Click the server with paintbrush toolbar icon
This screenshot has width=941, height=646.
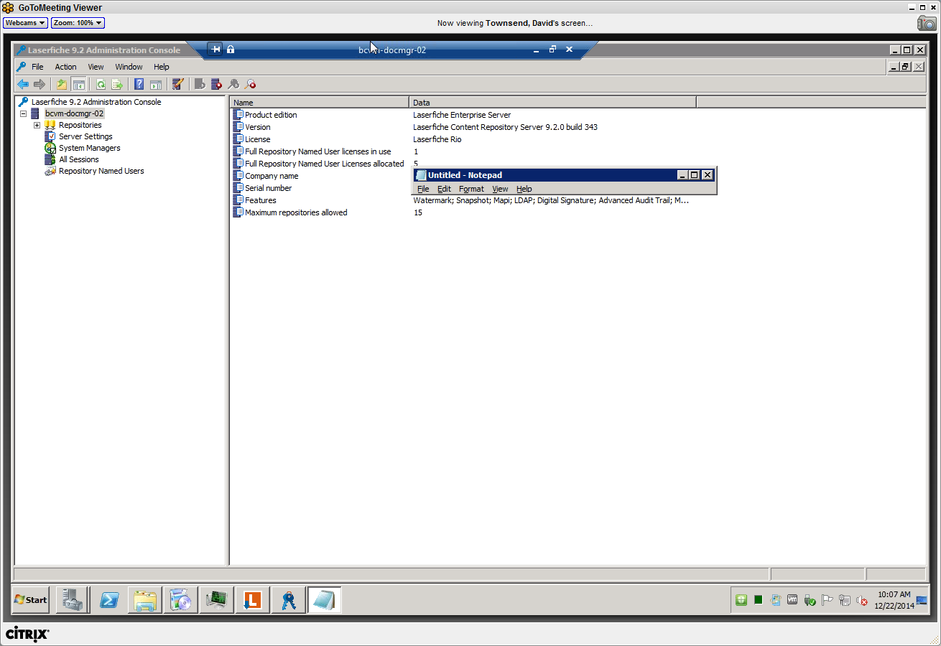click(178, 84)
